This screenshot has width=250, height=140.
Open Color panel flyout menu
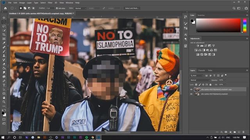point(247,15)
